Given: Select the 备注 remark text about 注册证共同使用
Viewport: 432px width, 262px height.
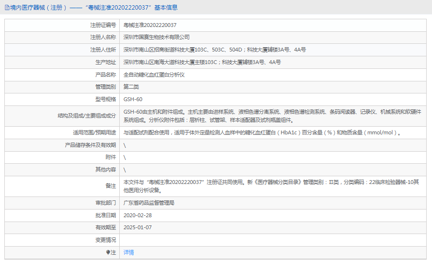Looking at the screenshot, I should 271,186.
